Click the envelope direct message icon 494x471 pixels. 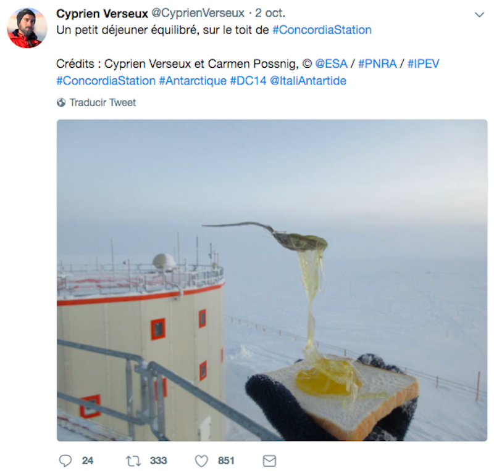click(269, 461)
